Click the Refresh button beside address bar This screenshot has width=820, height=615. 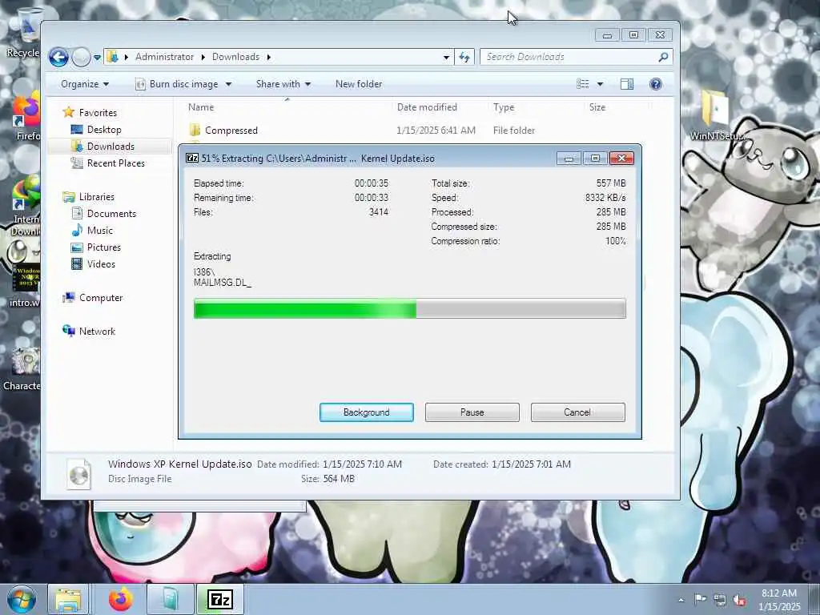tap(464, 57)
